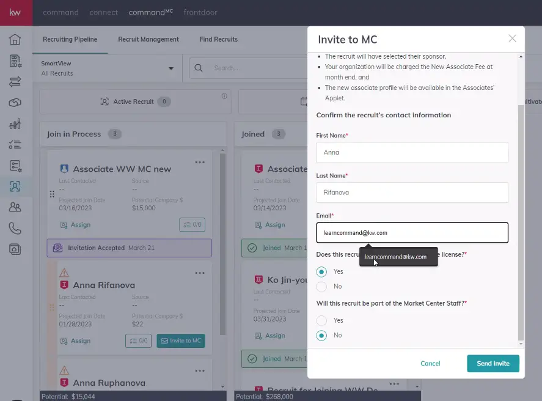The width and height of the screenshot is (542, 401).
Task: Open the form settings sidebar icon
Action: coord(15,166)
